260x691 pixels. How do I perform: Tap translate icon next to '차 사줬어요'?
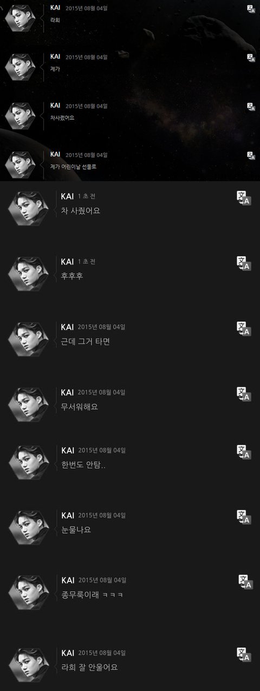[x=244, y=198]
